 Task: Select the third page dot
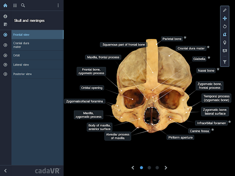[157, 168]
